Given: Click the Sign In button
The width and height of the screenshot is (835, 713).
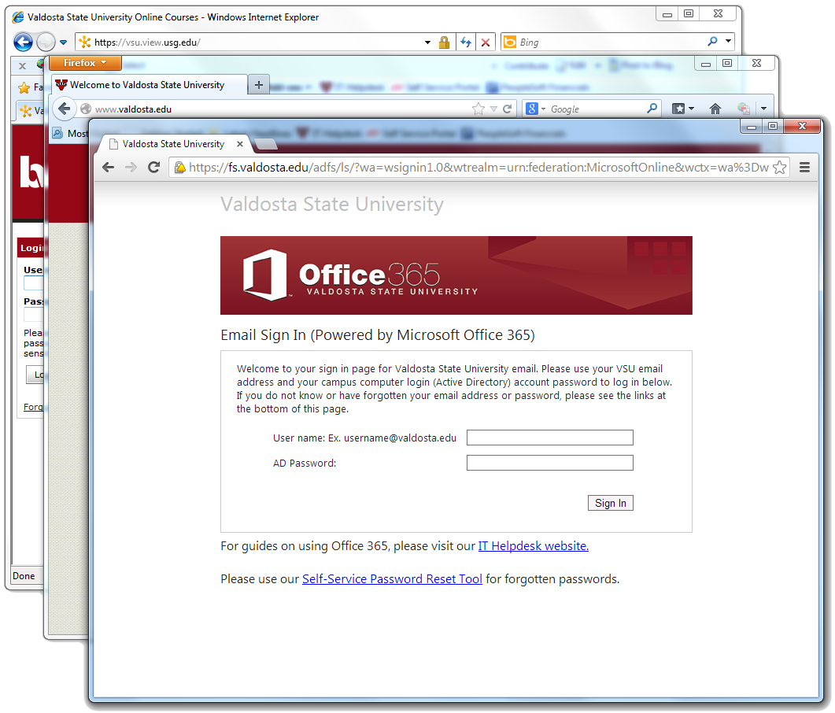Looking at the screenshot, I should [610, 503].
